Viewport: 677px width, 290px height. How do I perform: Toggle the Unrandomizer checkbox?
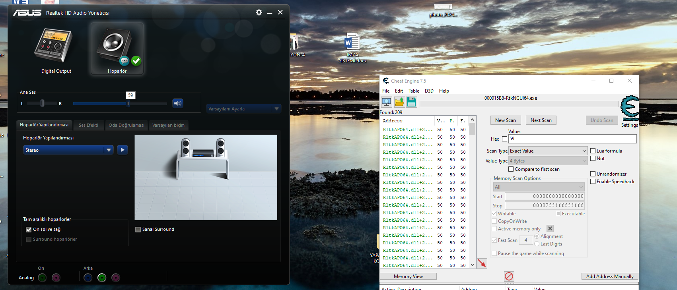pos(593,174)
